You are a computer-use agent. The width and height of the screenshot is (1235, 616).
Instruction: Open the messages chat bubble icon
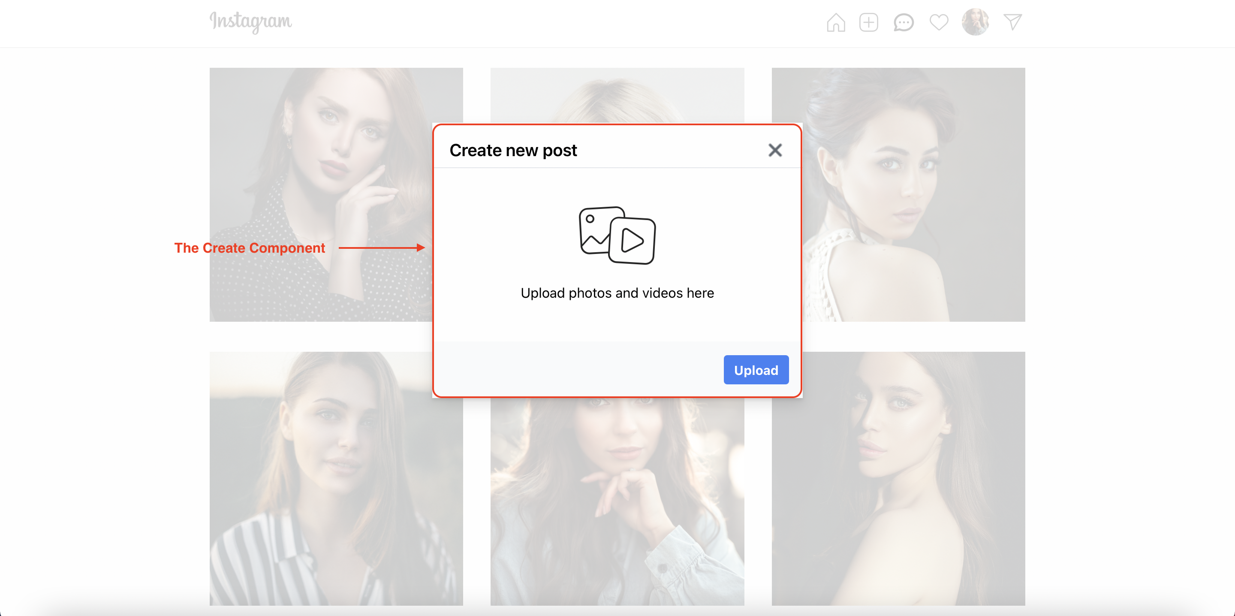[x=904, y=22]
